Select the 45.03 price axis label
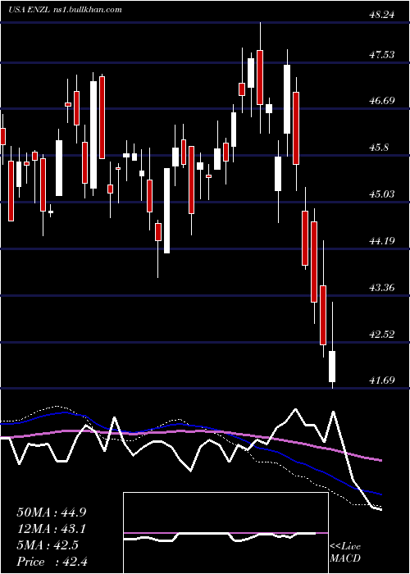The height and width of the screenshot is (574, 410). [382, 194]
